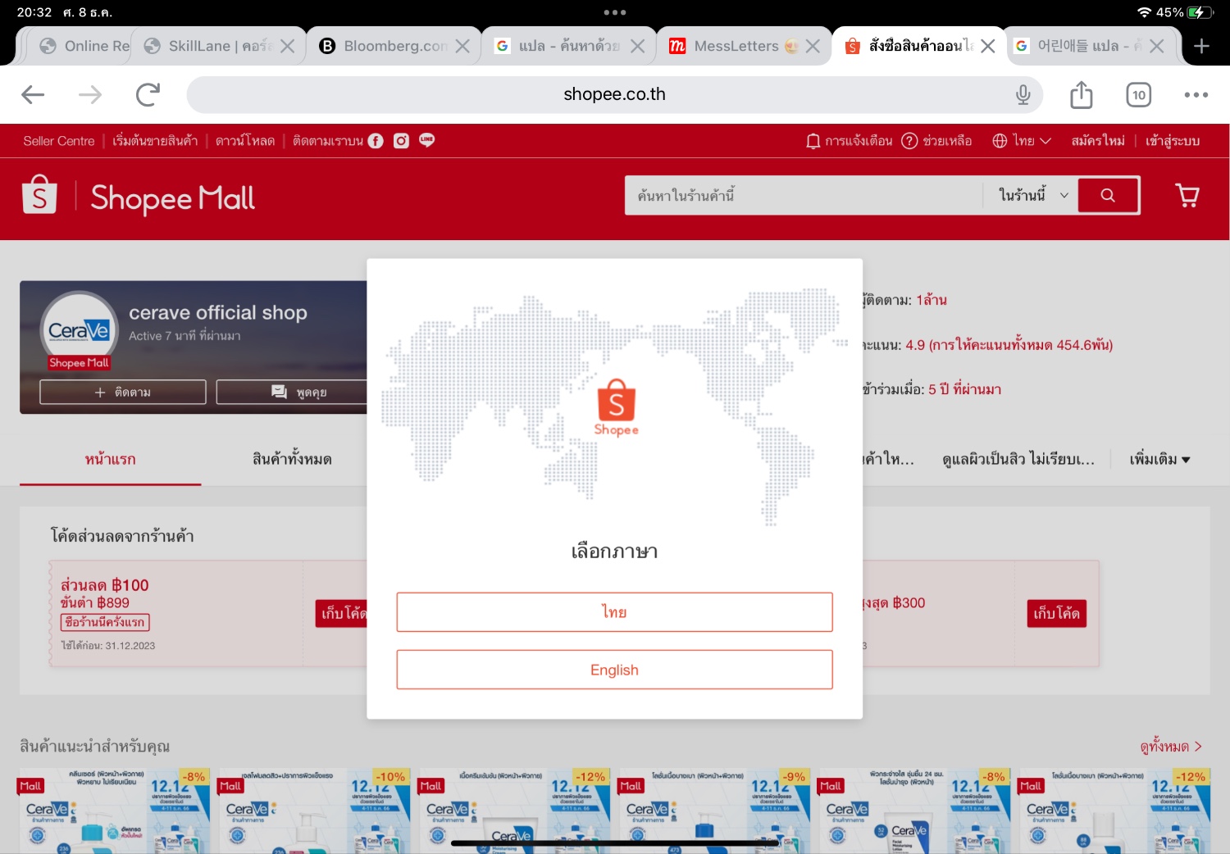The height and width of the screenshot is (854, 1230).
Task: Click the Shopee Mall header text
Action: click(x=172, y=198)
